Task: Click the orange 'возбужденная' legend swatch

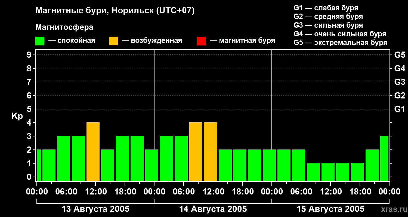Action: click(113, 41)
